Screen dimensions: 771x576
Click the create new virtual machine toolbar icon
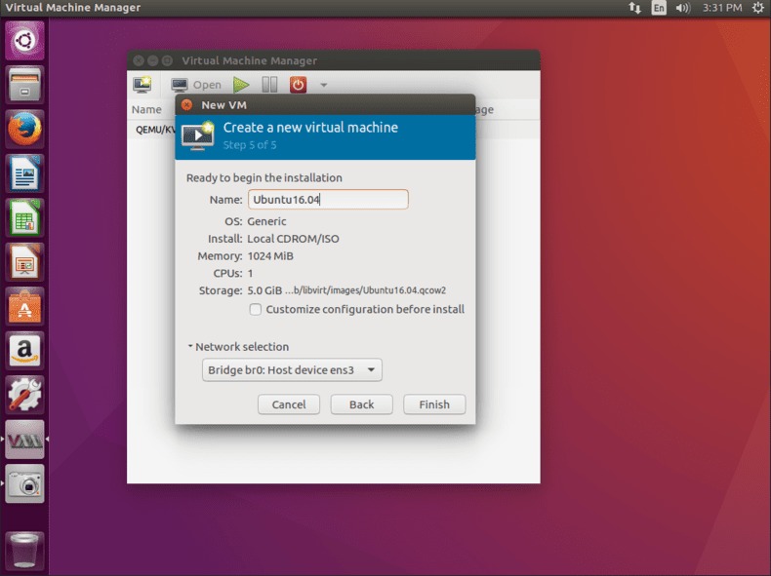click(142, 85)
